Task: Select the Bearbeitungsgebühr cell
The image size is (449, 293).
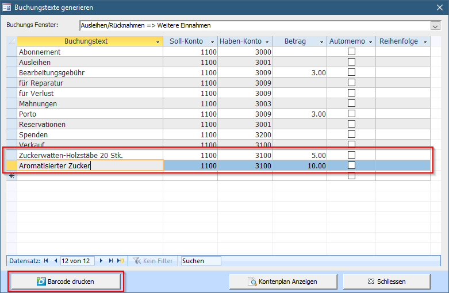Action: (90, 72)
